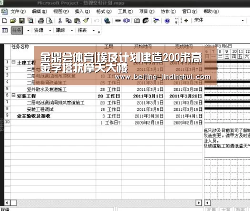Viewport: 250px width, 211px height.
Task: Open the 帮助 menu
Action: [x=211, y=11]
